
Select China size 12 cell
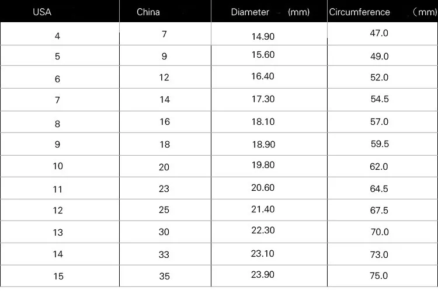[x=164, y=78]
